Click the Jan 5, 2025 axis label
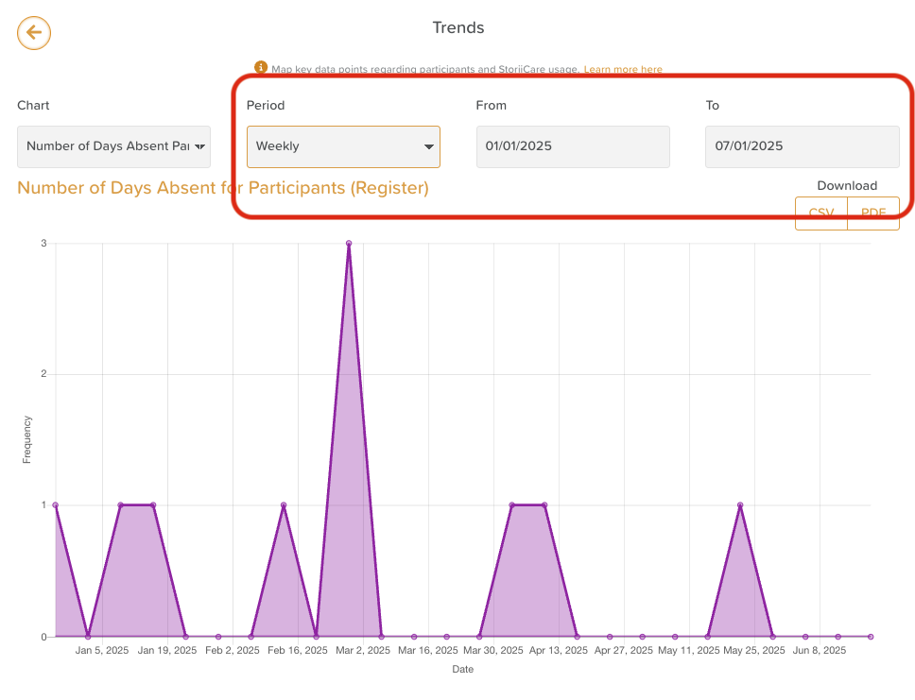The image size is (915, 700). click(x=102, y=651)
